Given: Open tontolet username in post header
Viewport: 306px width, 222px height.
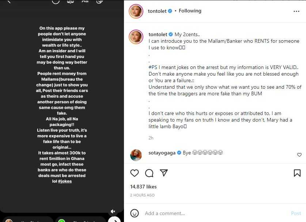Looking at the screenshot, I should click(x=157, y=11).
